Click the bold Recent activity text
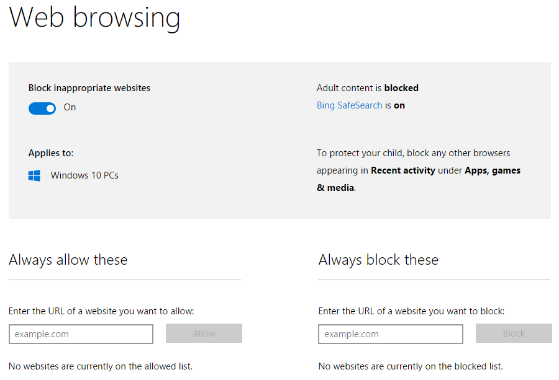 tap(403, 170)
